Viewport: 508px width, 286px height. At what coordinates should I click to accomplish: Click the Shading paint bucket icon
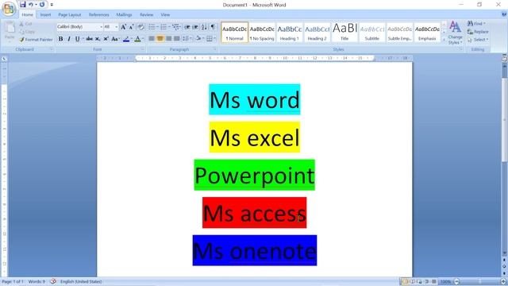[x=198, y=39]
